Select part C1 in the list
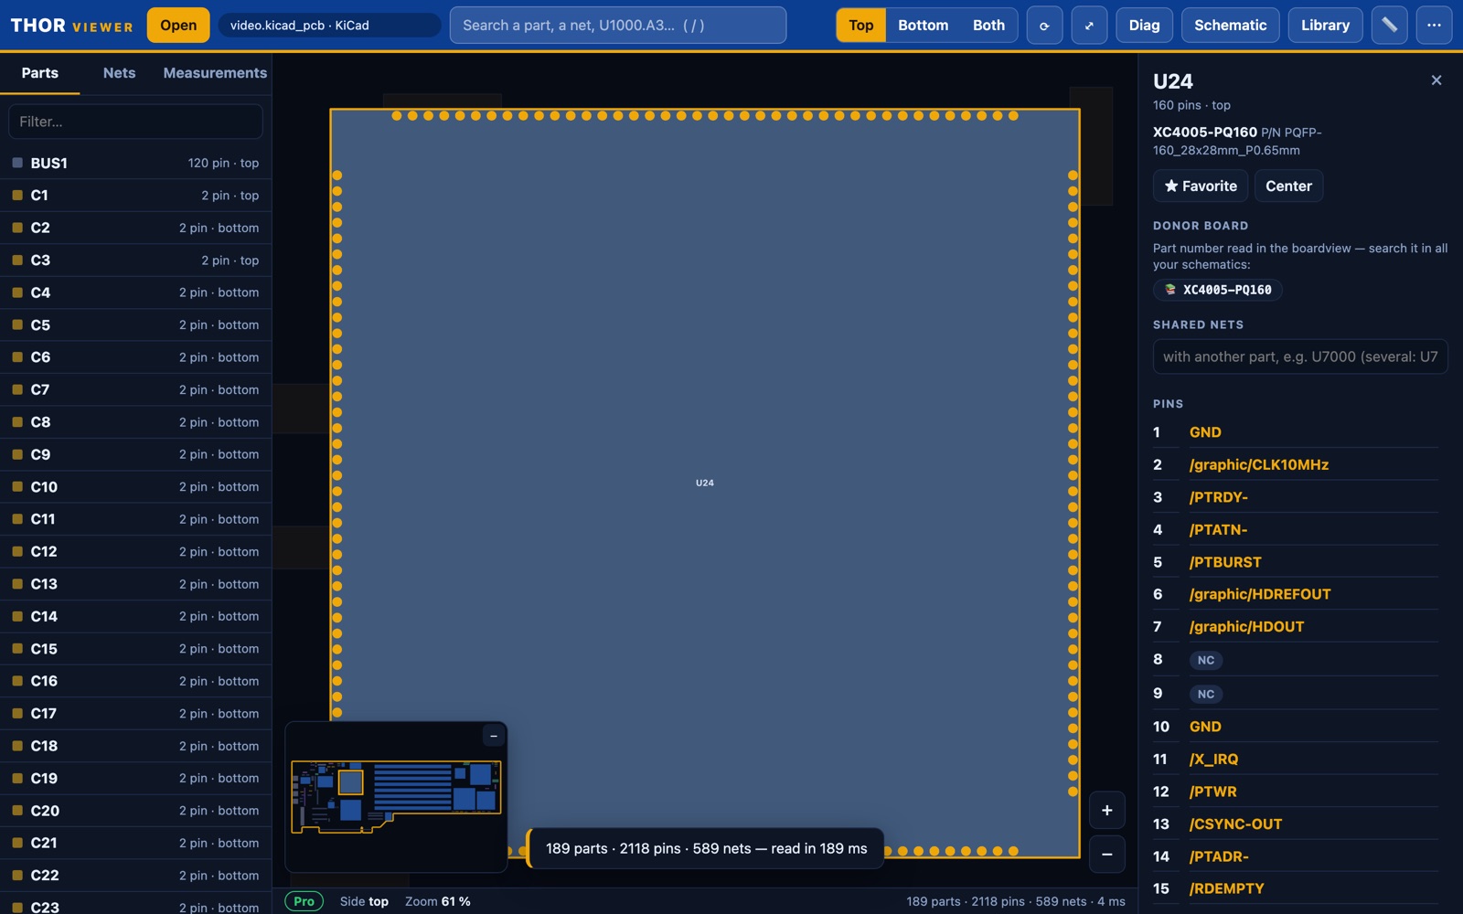This screenshot has width=1463, height=914. [135, 196]
